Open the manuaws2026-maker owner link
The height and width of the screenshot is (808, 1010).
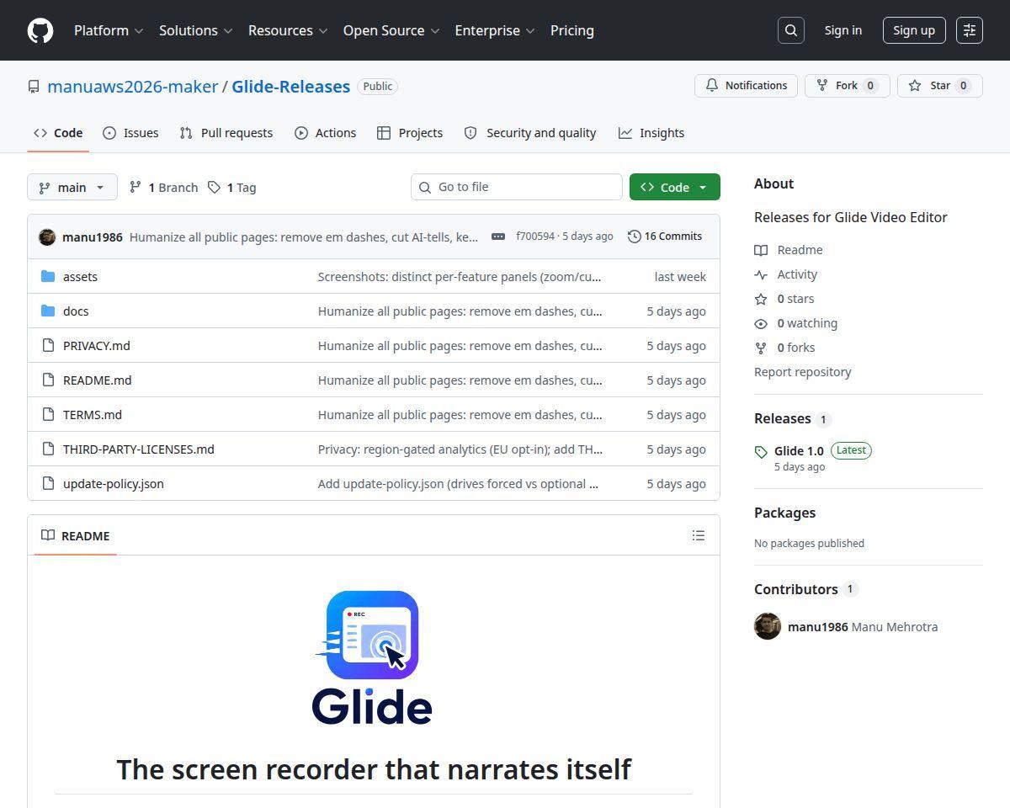point(133,87)
